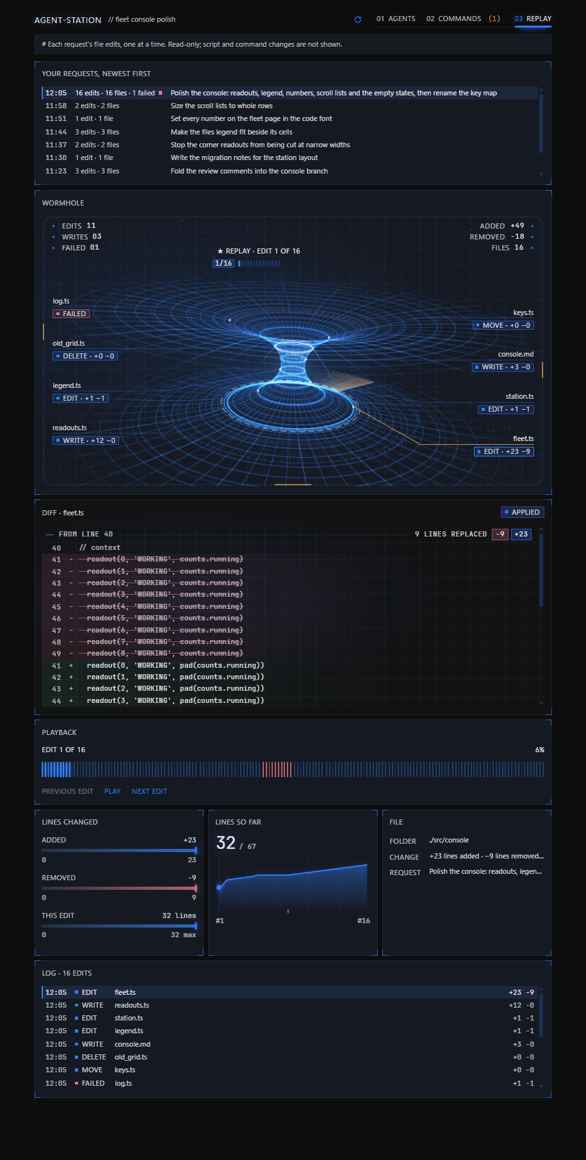
Task: Select the WRITE readouts.ts log row
Action: [x=290, y=1005]
